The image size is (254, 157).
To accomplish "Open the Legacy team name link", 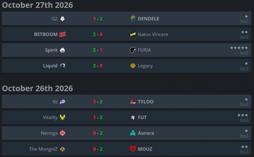I will click(145, 66).
